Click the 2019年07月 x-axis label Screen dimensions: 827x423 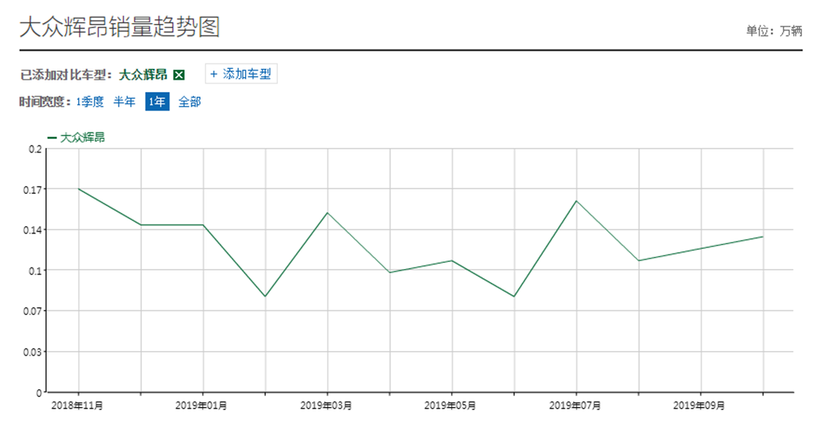[x=576, y=405]
